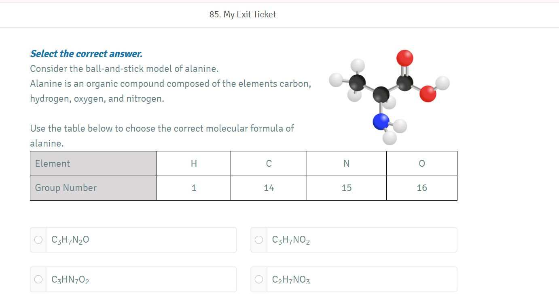Click the "Group Number" row header cell
This screenshot has width=559, height=306.
coord(93,188)
